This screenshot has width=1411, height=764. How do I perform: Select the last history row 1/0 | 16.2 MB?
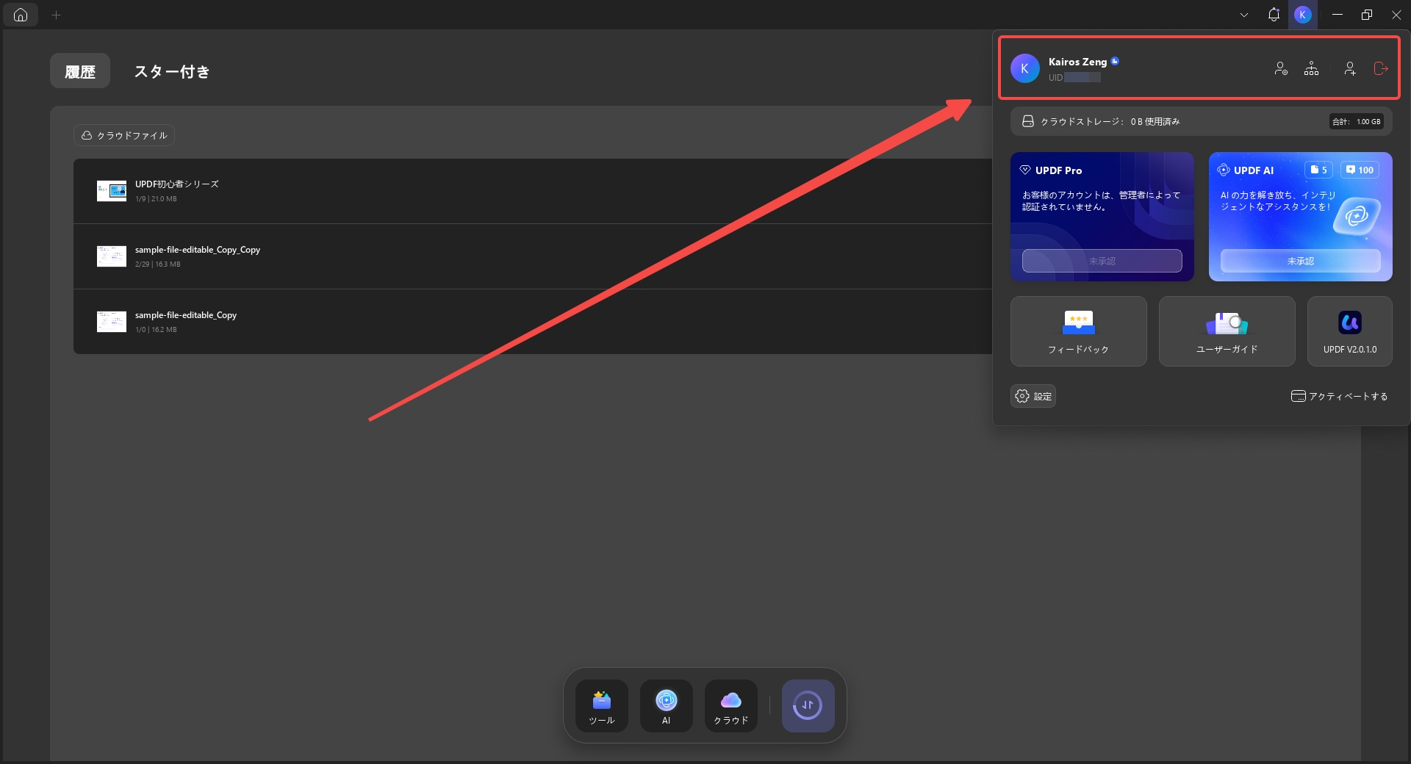[x=533, y=322]
